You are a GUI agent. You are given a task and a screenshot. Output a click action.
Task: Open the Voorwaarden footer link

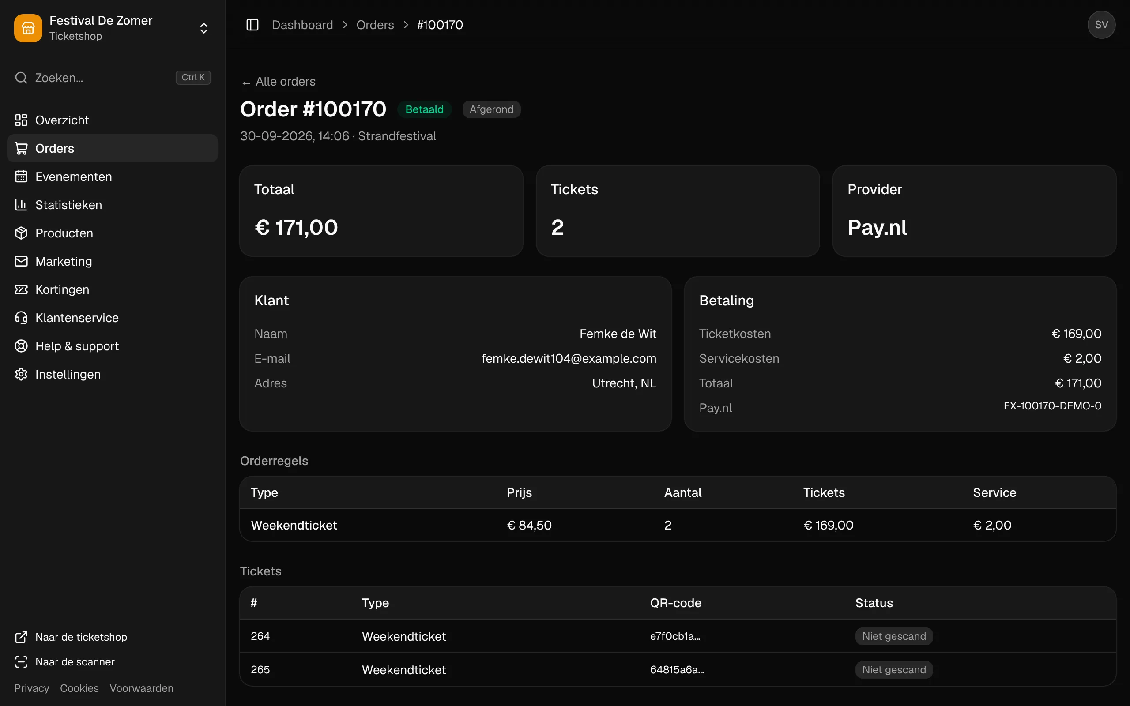coord(142,688)
